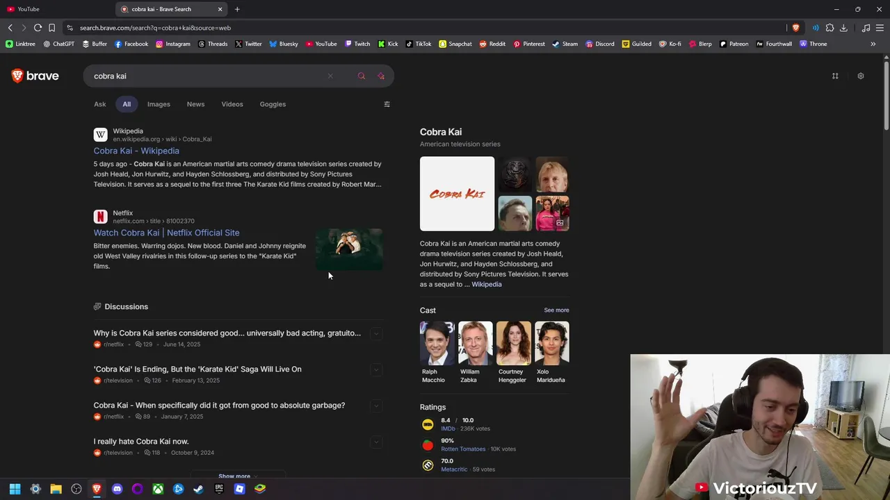
Task: Select Xolo Maridueña cast photo
Action: (x=551, y=343)
